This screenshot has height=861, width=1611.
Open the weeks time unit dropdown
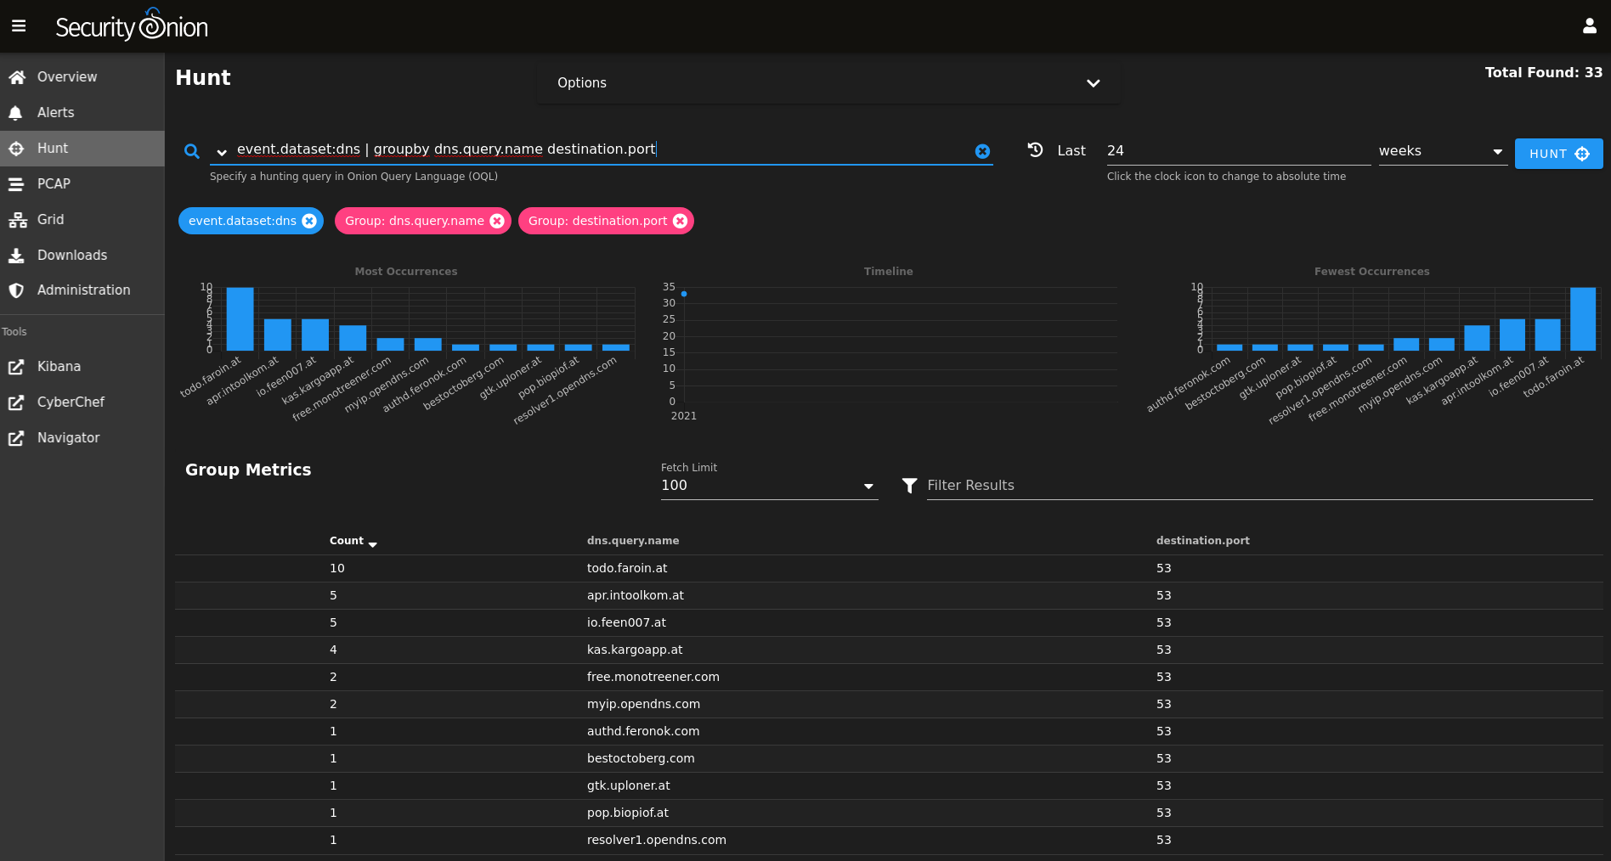(1442, 151)
